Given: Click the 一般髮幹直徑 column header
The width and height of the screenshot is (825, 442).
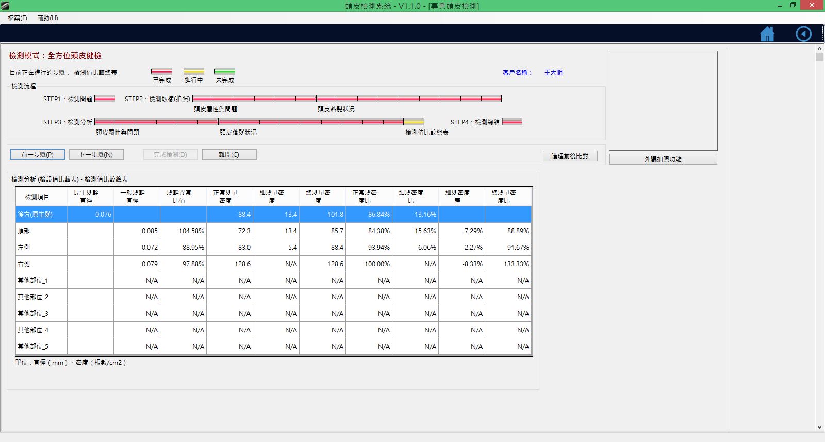Looking at the screenshot, I should [137, 197].
